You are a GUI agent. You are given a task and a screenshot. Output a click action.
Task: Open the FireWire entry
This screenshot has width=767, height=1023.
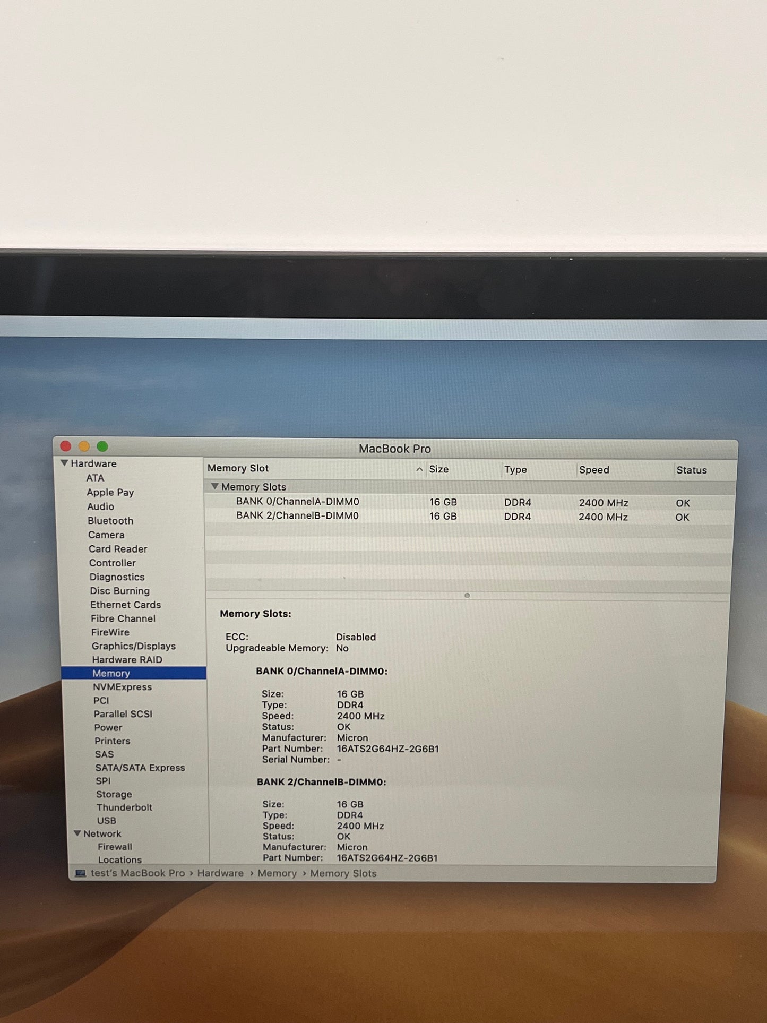[x=110, y=632]
